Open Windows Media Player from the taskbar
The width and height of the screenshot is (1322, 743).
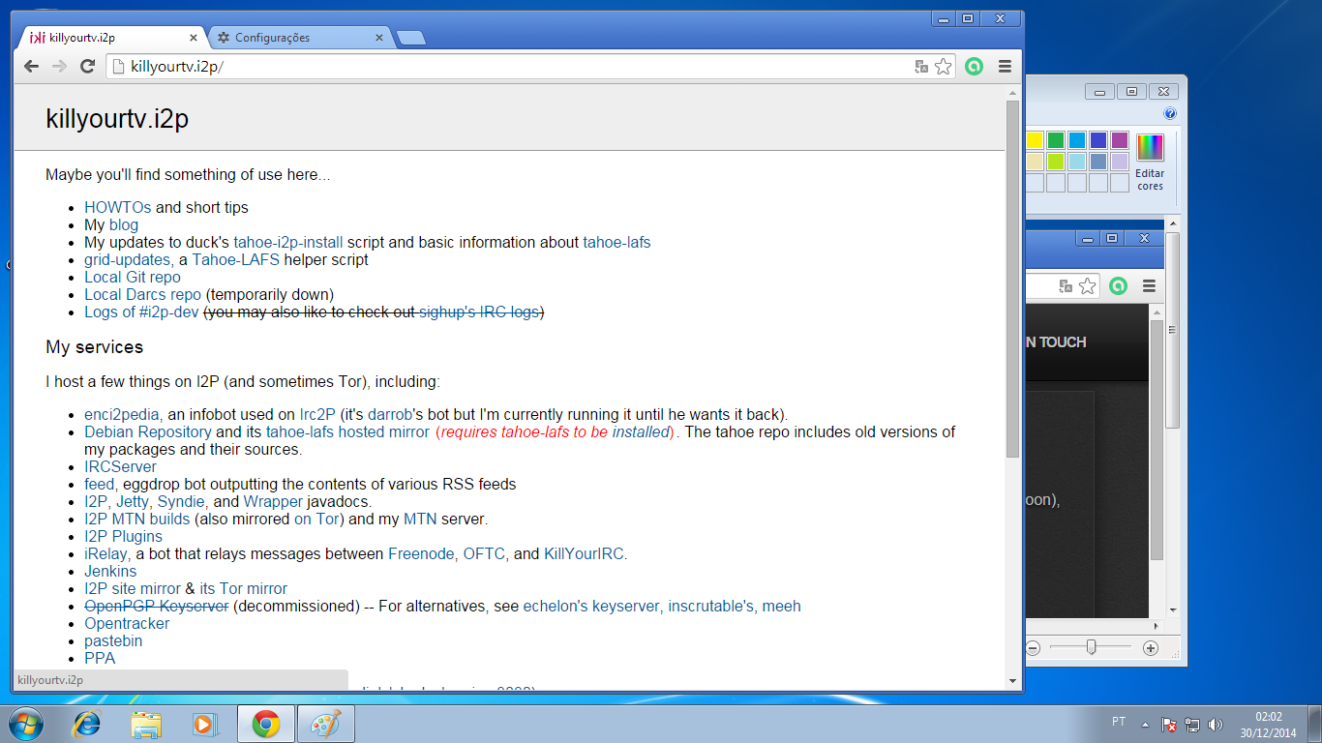205,724
